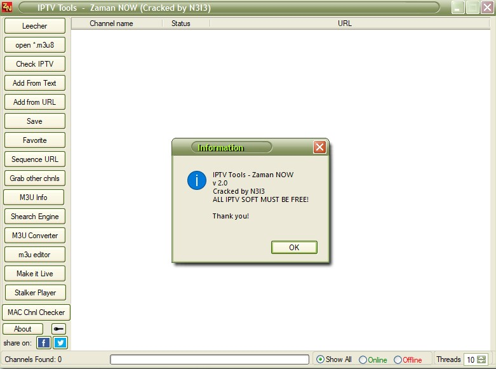Viewport: 496px width, 369px height.
Task: Select the Show All radio button
Action: coord(320,359)
